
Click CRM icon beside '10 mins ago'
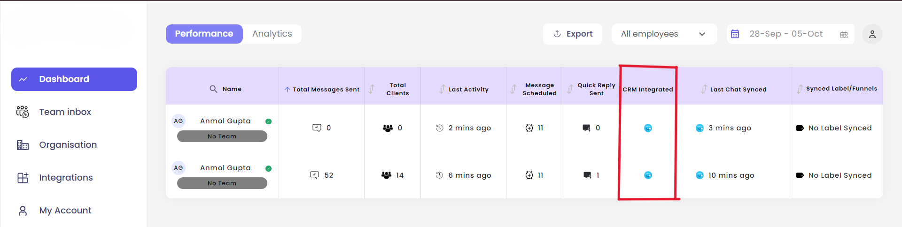700,175
